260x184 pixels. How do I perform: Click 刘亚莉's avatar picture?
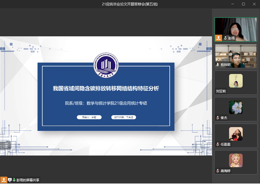(236, 81)
